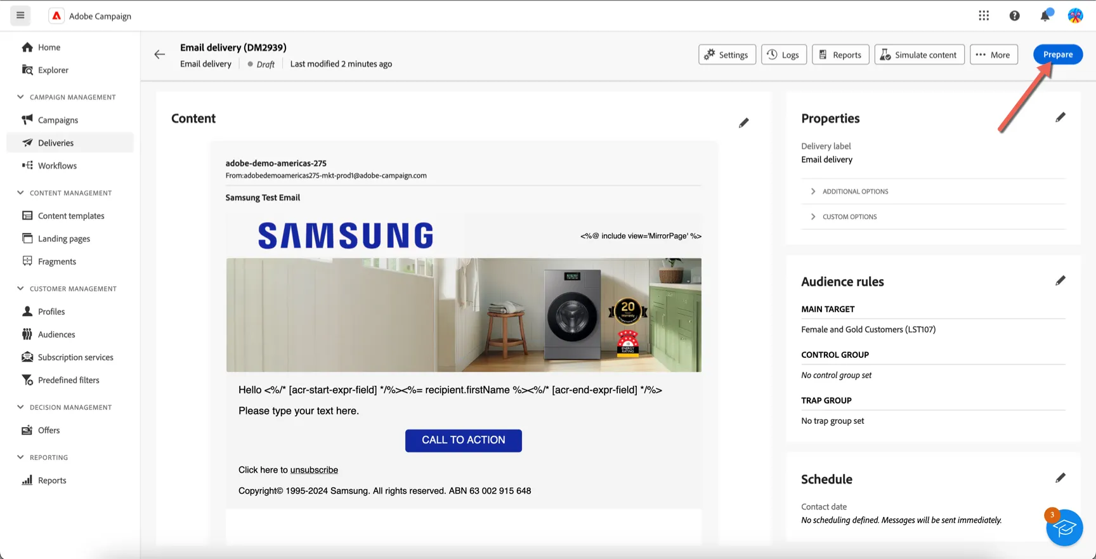Image resolution: width=1096 pixels, height=559 pixels.
Task: Open the More actions menu
Action: click(x=994, y=55)
